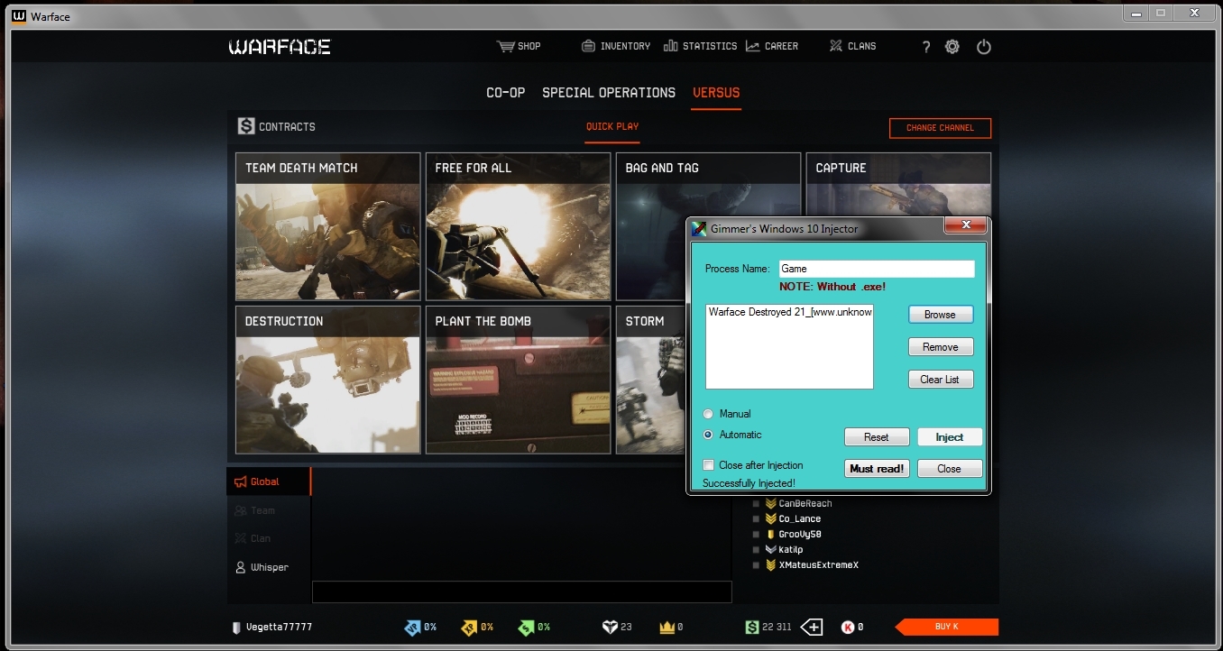
Task: Click the icon next to the 23 counter
Action: tap(610, 627)
